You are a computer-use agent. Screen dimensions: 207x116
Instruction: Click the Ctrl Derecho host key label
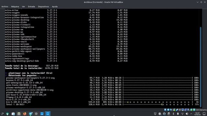point(201,110)
